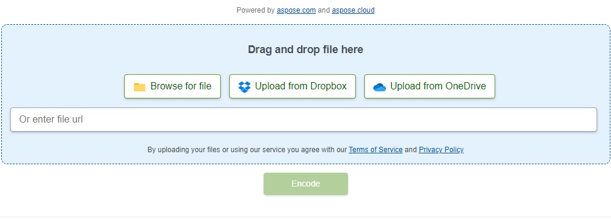Open the Terms of Service link
The height and width of the screenshot is (221, 611).
pos(376,149)
